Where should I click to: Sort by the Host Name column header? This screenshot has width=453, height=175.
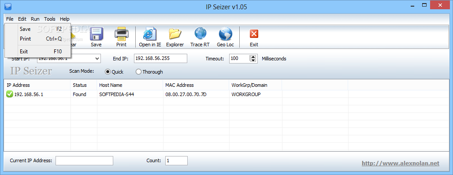pyautogui.click(x=130, y=85)
